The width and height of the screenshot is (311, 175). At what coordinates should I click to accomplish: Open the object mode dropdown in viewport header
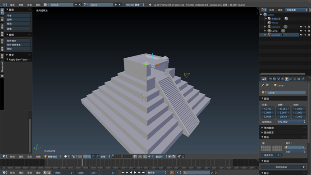pyautogui.click(x=53, y=157)
